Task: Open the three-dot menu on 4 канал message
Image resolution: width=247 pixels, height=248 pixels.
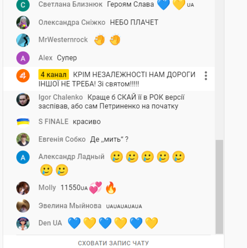Action: [206, 76]
